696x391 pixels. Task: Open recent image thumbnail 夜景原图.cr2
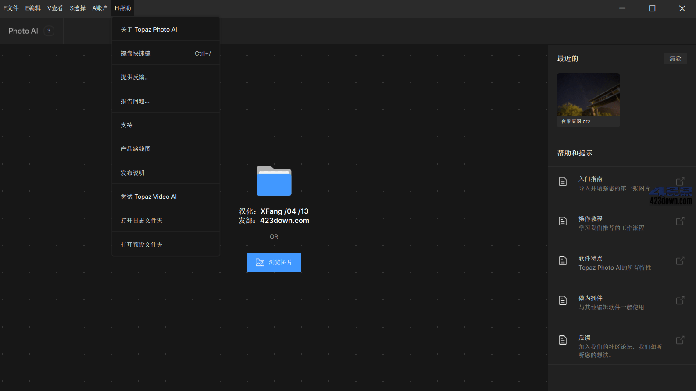(x=588, y=95)
